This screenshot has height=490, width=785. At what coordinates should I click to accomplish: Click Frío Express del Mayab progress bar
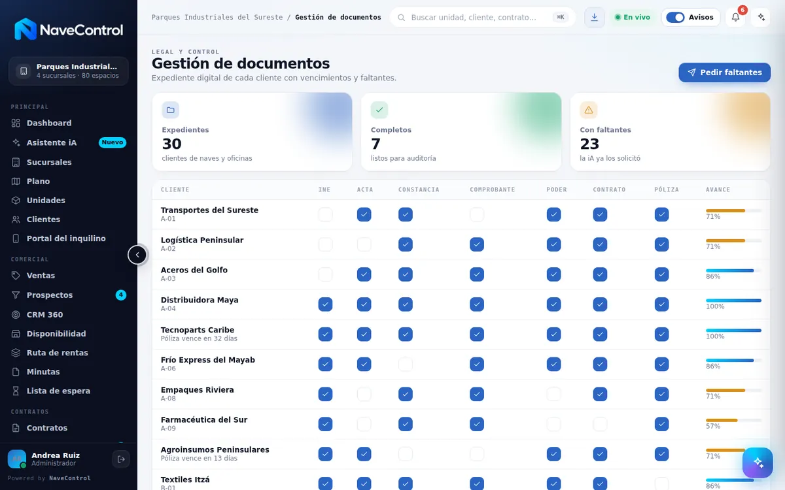(x=733, y=360)
